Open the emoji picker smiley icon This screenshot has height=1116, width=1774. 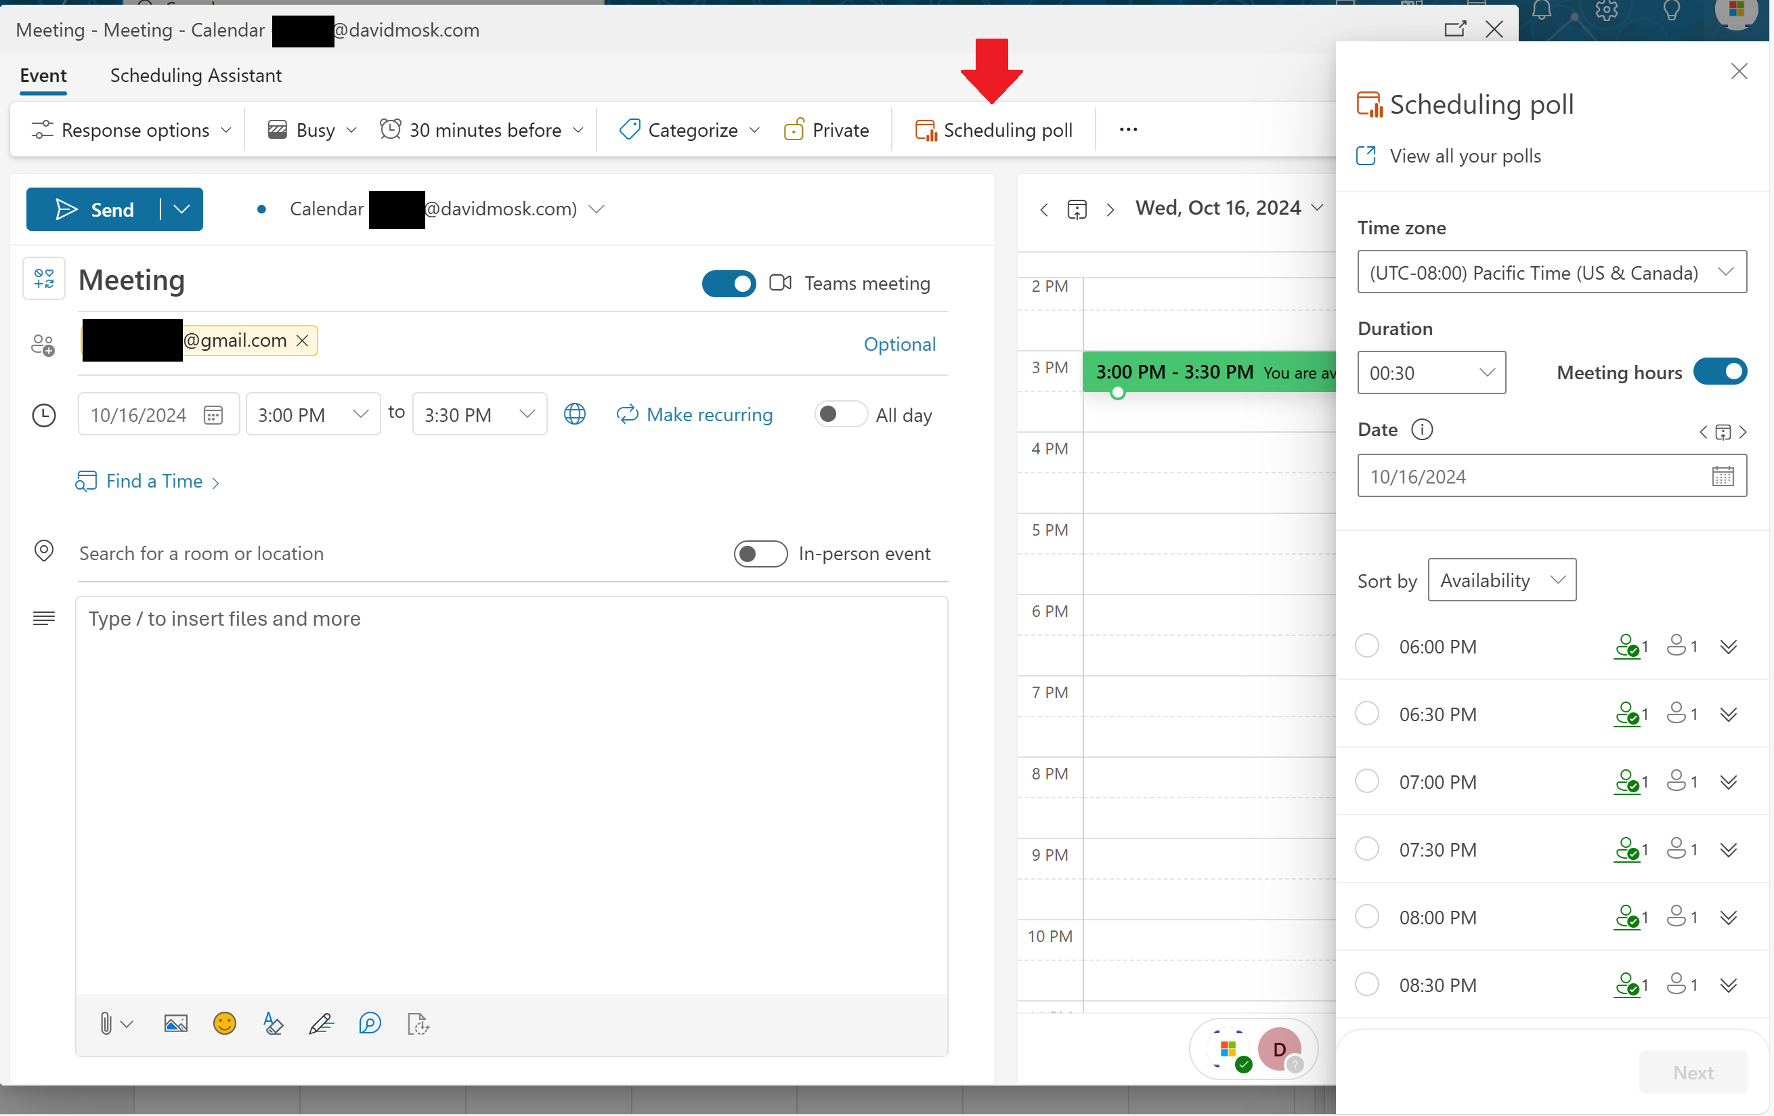coord(225,1023)
